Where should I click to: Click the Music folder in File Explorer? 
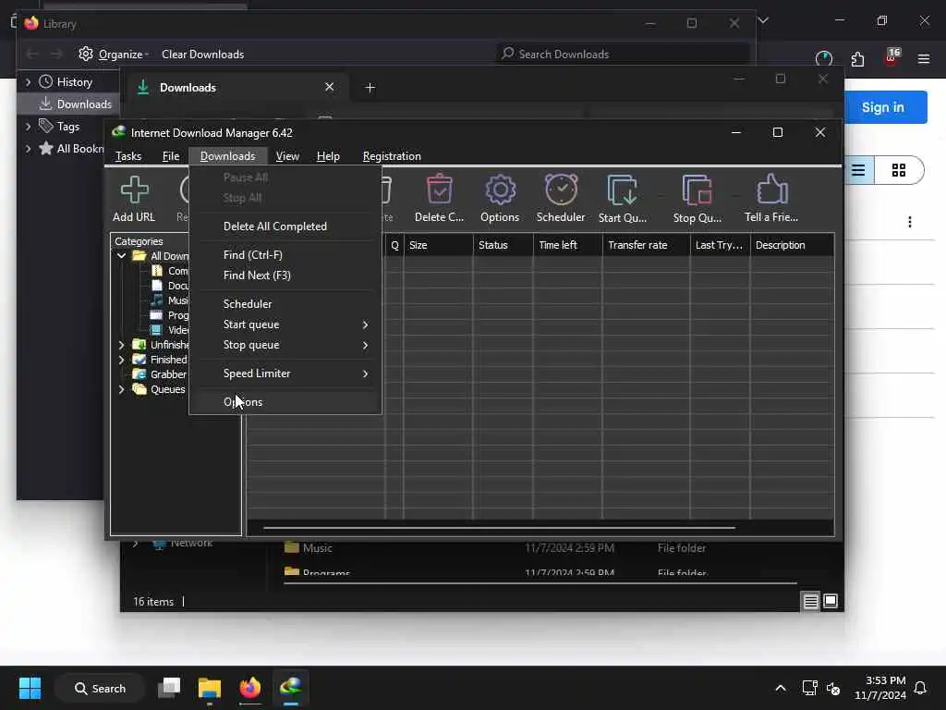click(x=309, y=548)
